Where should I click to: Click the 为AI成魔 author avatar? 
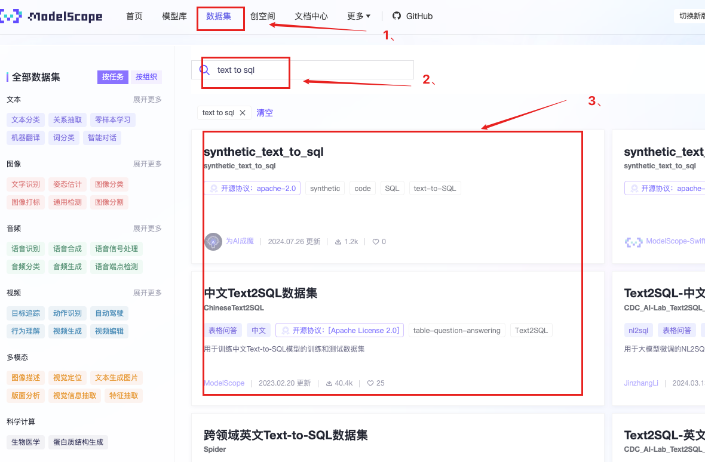click(x=213, y=242)
